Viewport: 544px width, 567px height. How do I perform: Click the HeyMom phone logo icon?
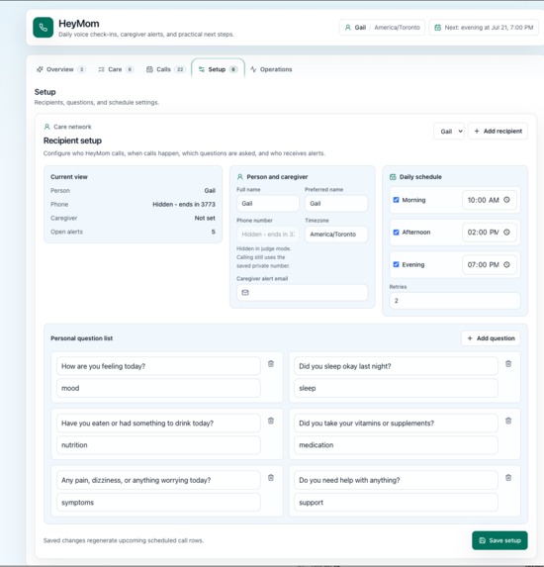(43, 28)
